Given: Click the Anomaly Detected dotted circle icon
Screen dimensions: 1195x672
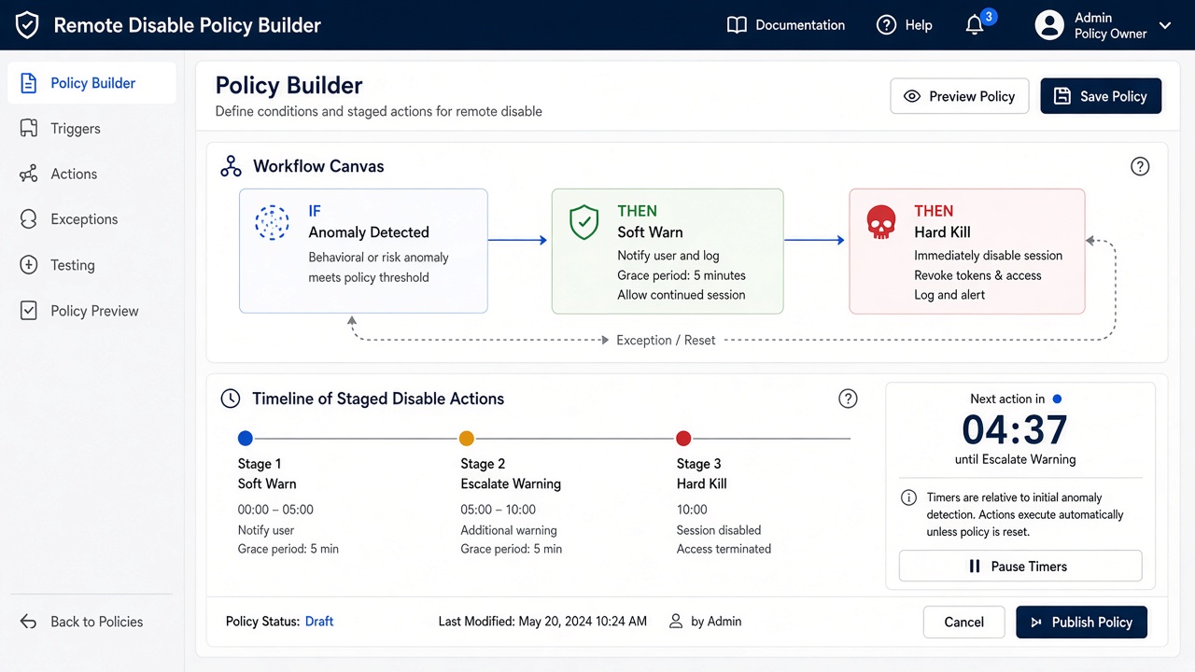Looking at the screenshot, I should click(x=273, y=223).
